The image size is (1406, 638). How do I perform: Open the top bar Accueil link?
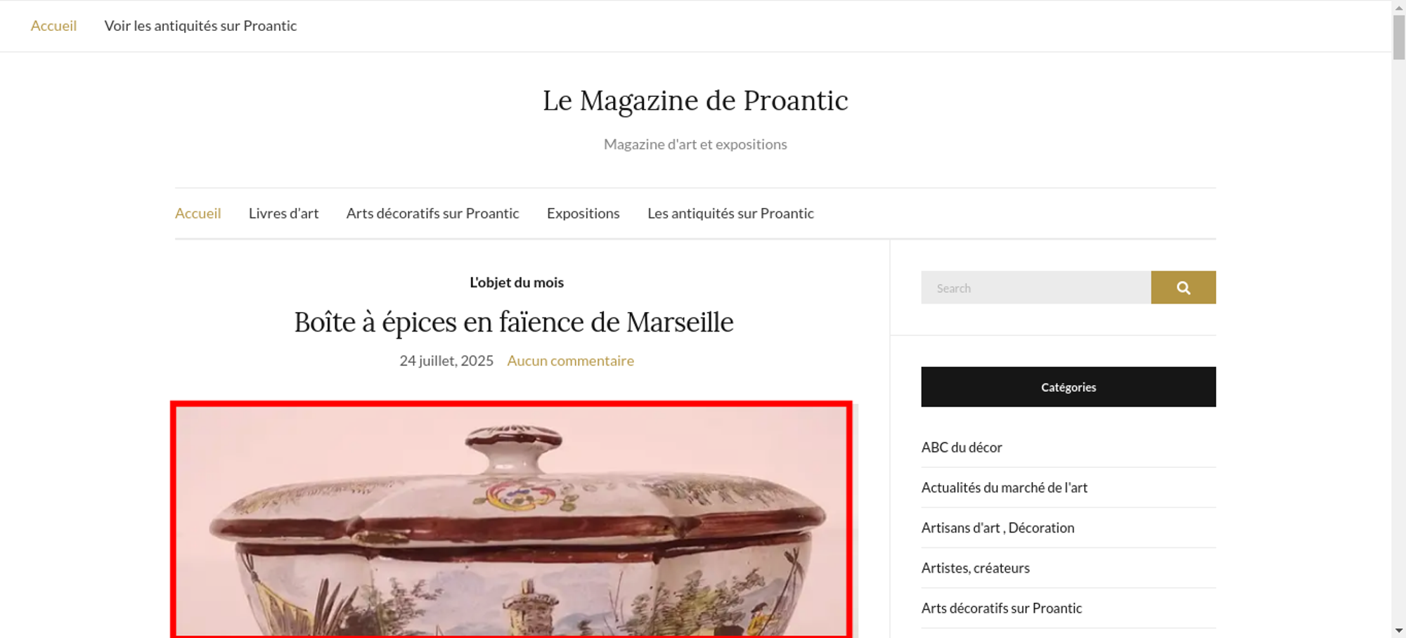[x=53, y=26]
